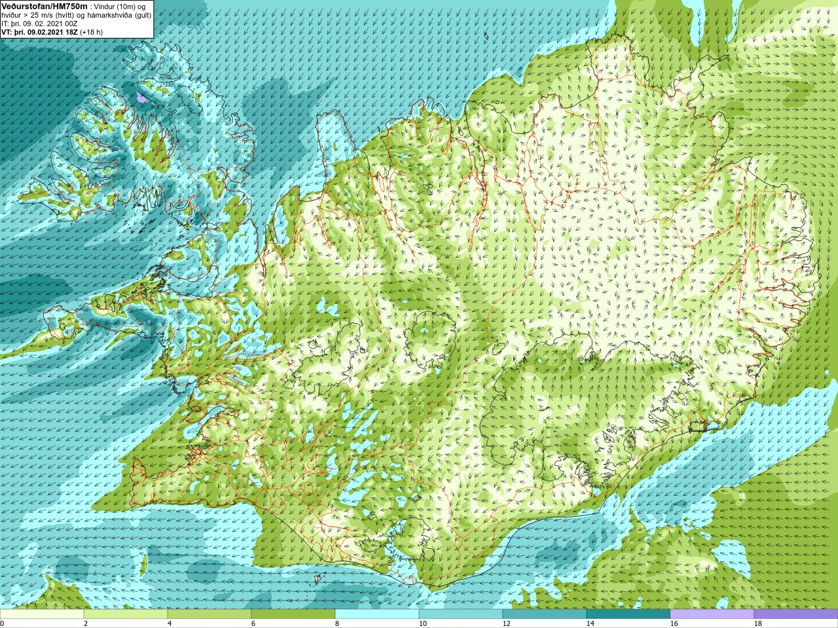
Task: Click the "VT: þri. 09.02.2021 18Z" valid time
Action: 39,31
